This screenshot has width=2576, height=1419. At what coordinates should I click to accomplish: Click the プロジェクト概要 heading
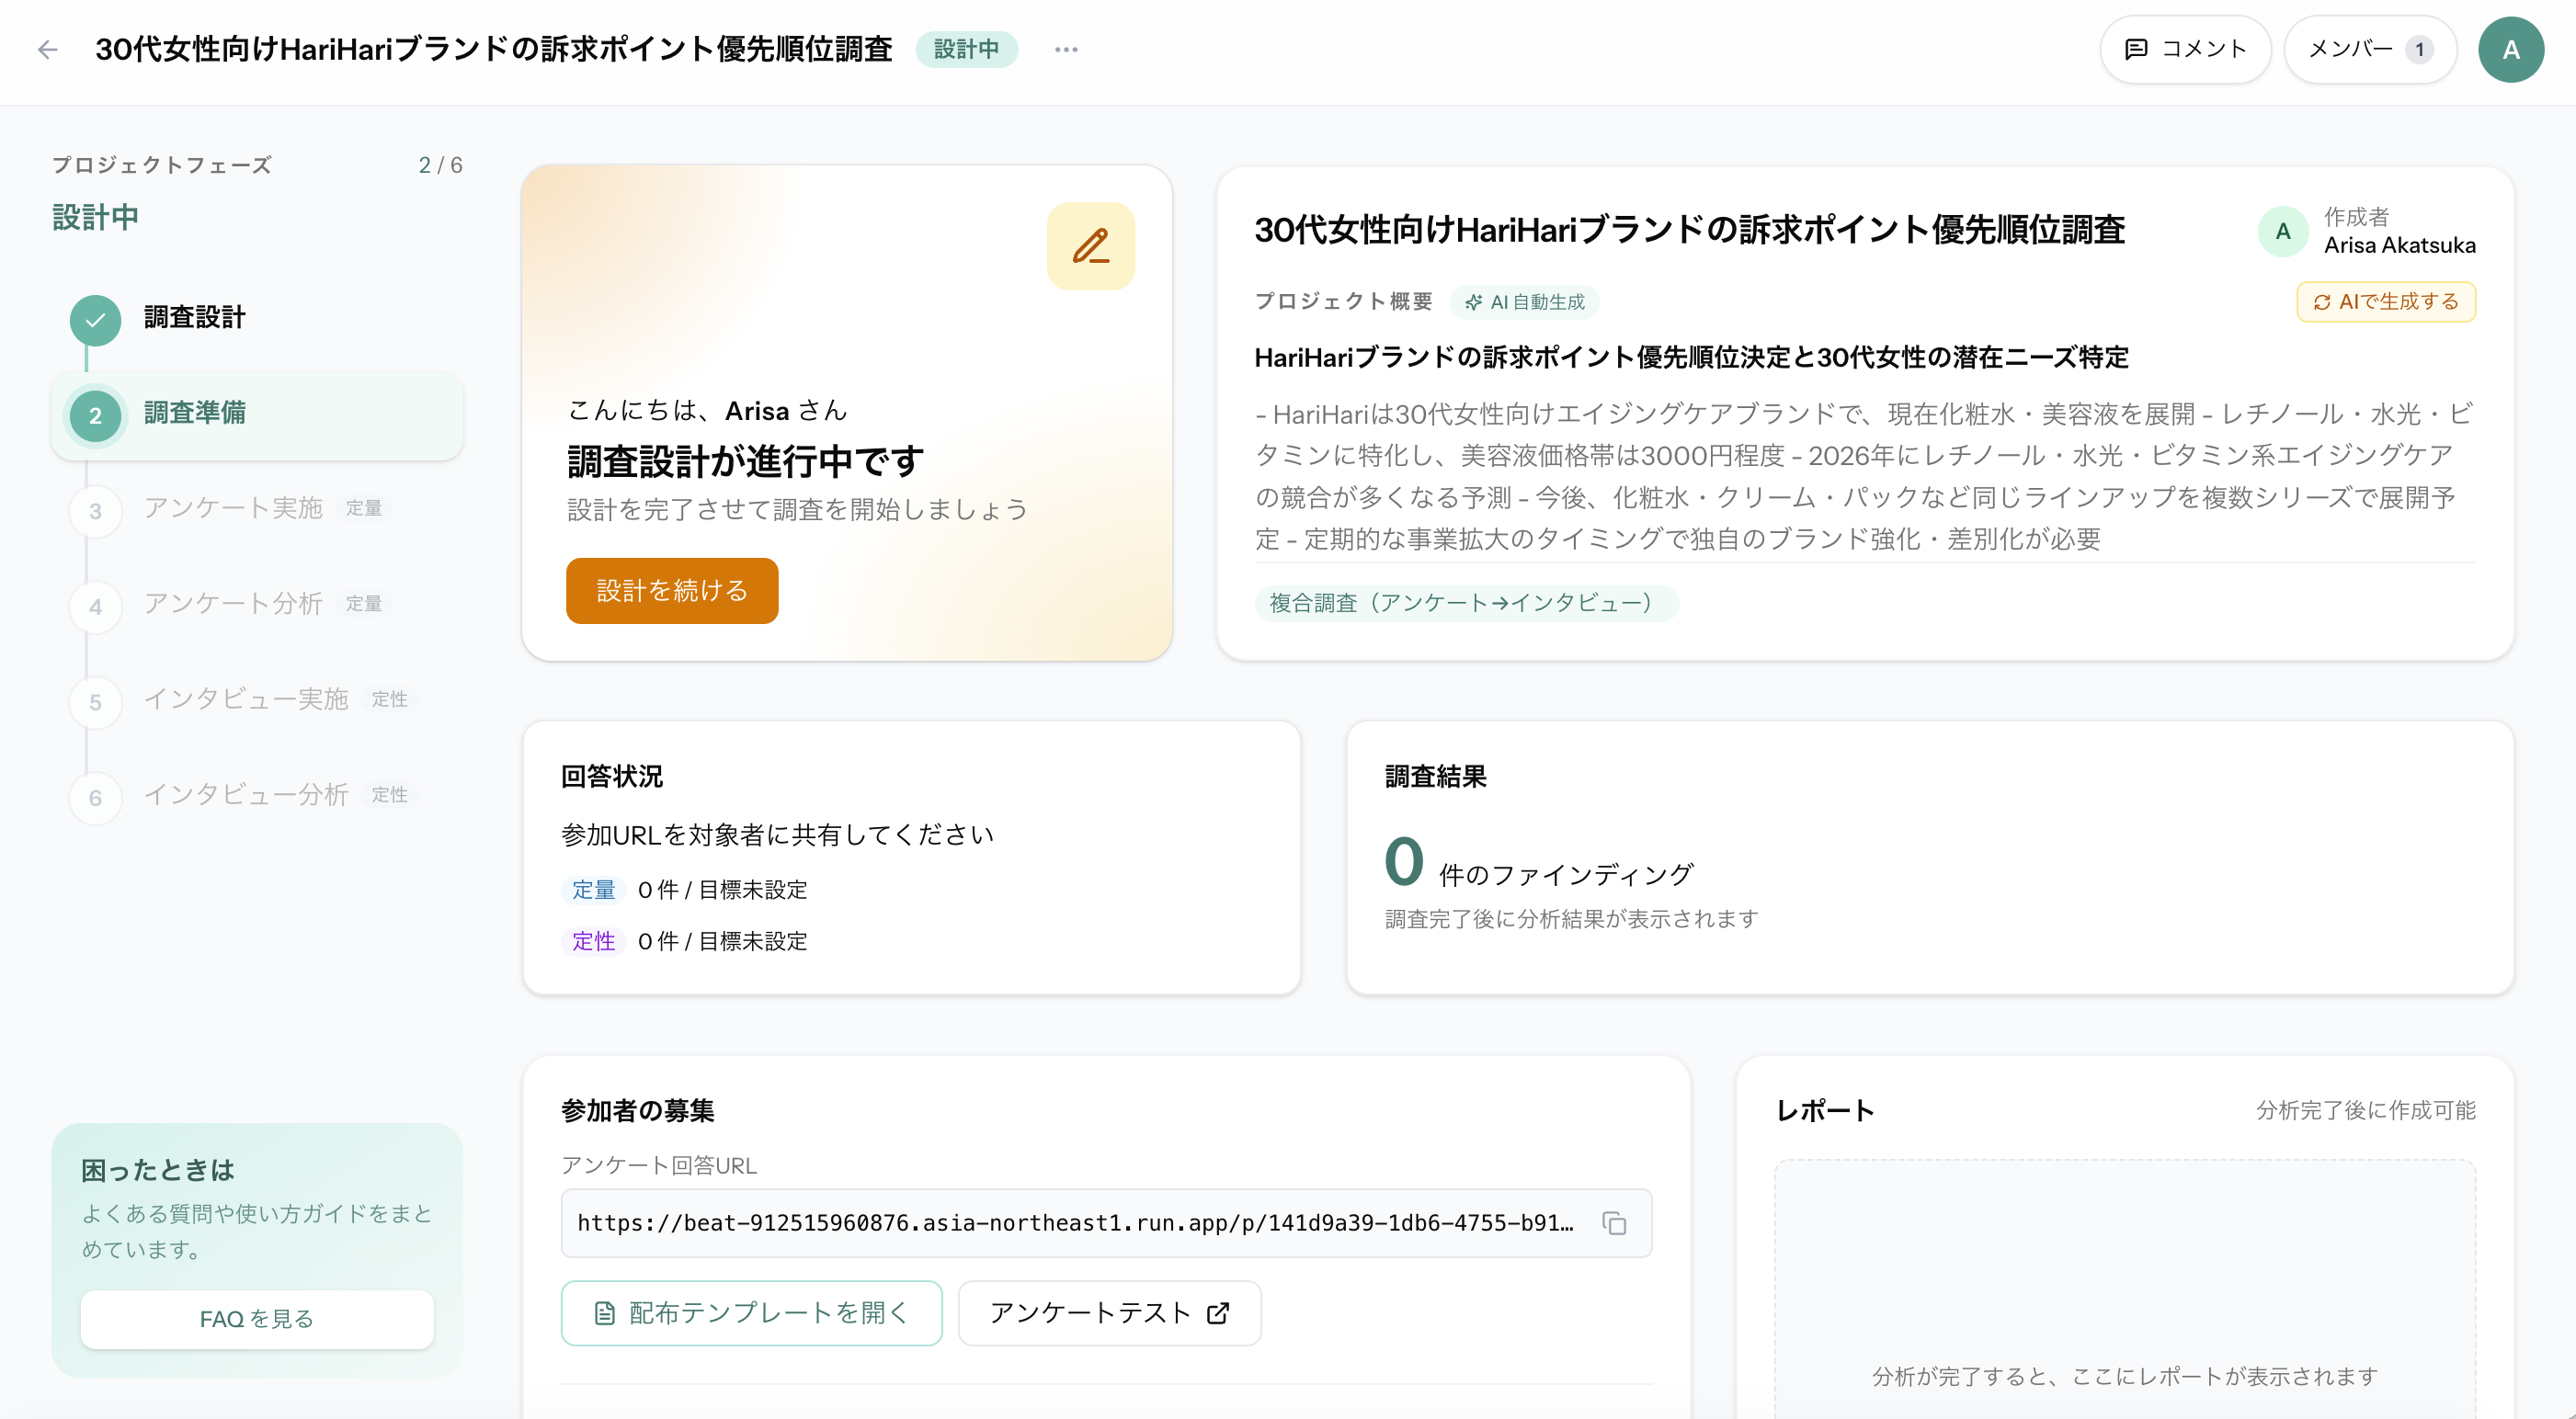(x=1343, y=301)
